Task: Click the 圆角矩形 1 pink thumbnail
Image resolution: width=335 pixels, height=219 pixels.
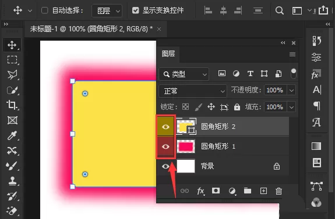Action: tap(186, 146)
